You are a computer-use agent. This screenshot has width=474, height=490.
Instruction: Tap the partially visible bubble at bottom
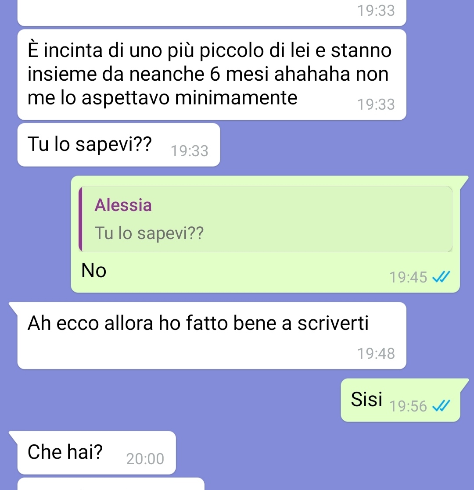click(x=111, y=484)
